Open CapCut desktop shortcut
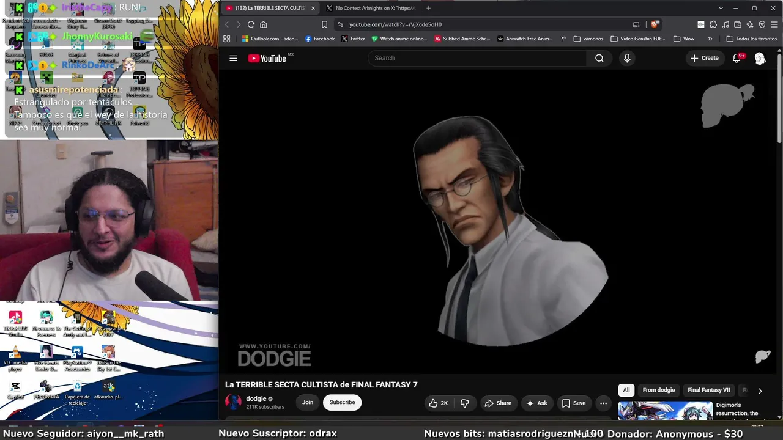The width and height of the screenshot is (783, 440). [x=15, y=391]
